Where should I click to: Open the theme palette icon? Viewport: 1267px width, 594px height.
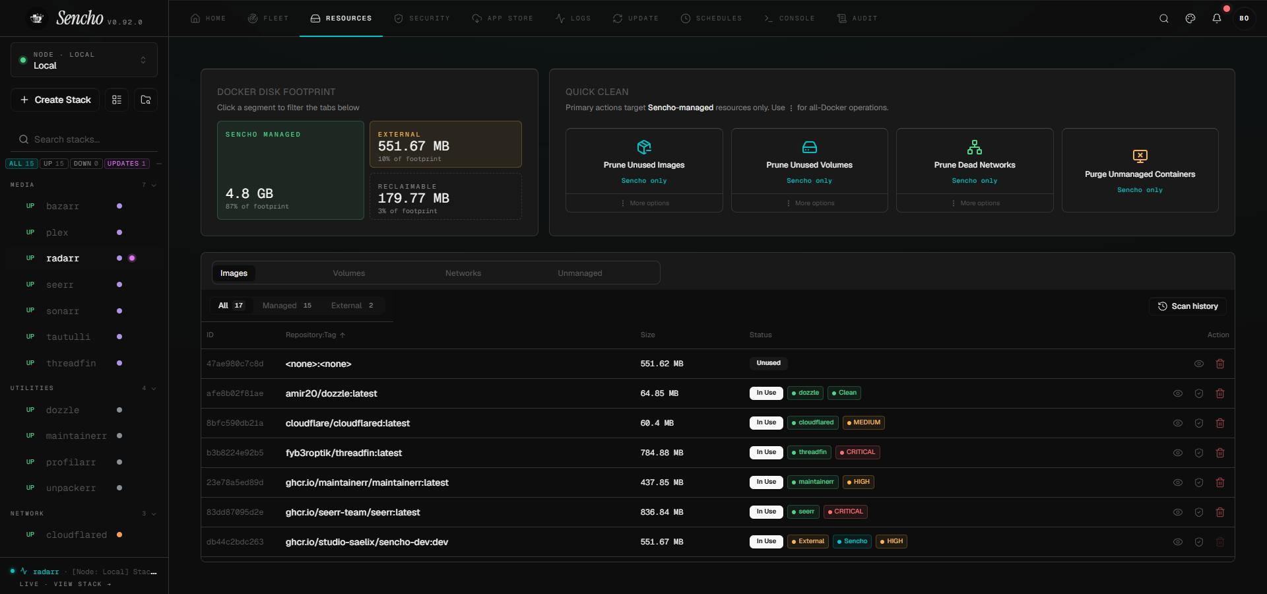(1190, 18)
